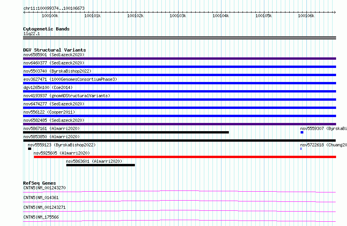Open nsv5503740 (ByrskaBishop2022) variant label
The height and width of the screenshot is (226, 347).
pyautogui.click(x=57, y=71)
